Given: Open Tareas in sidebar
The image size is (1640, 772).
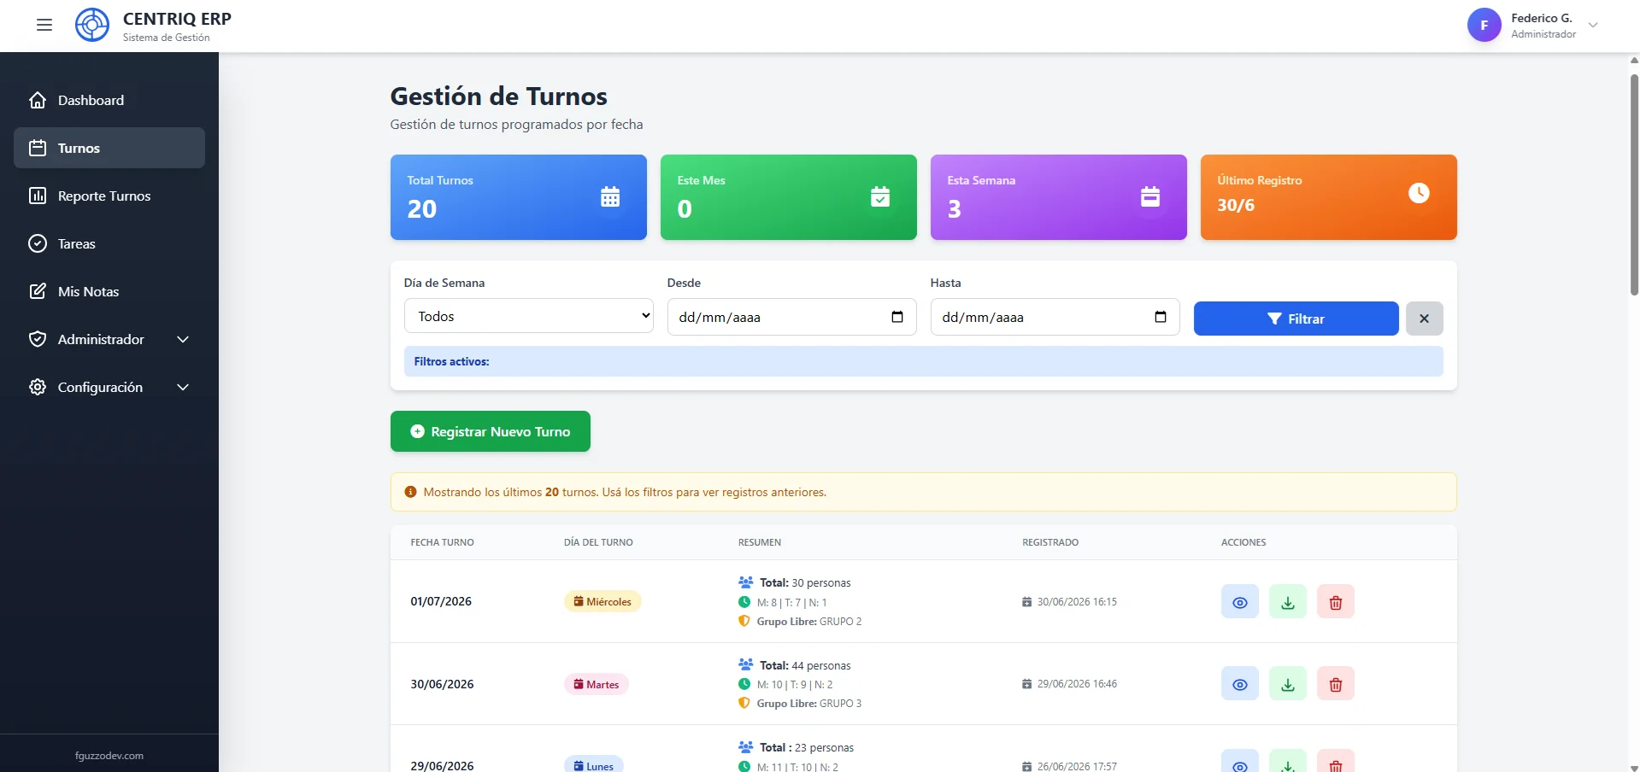Looking at the screenshot, I should (109, 243).
